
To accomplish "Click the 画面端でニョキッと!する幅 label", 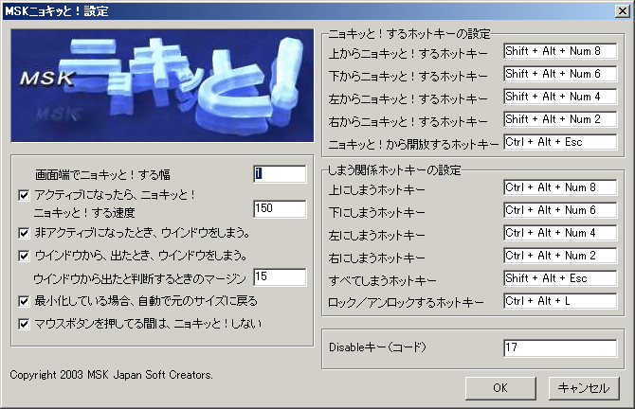I will [102, 175].
